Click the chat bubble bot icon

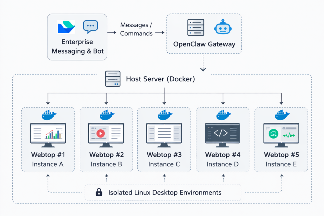[90, 27]
